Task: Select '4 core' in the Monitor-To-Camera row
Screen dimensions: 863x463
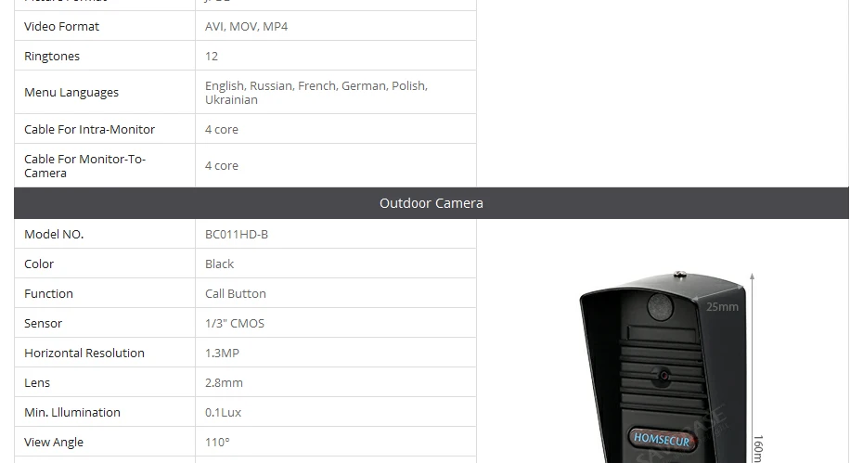Action: pyautogui.click(x=221, y=166)
